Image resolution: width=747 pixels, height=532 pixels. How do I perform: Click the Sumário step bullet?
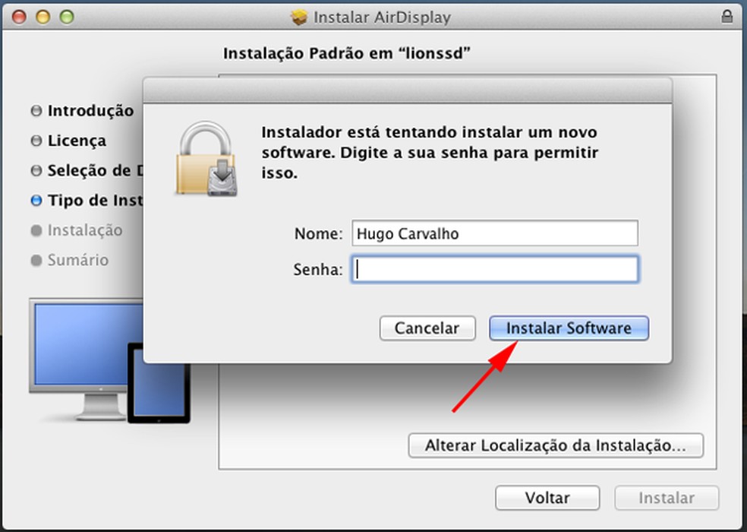click(36, 261)
